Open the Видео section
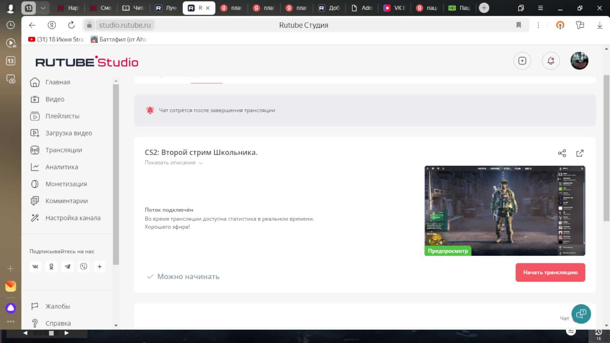 47,99
